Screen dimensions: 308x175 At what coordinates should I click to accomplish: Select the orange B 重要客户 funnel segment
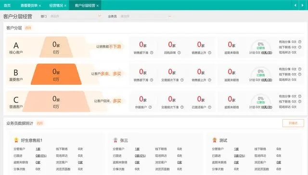point(56,74)
